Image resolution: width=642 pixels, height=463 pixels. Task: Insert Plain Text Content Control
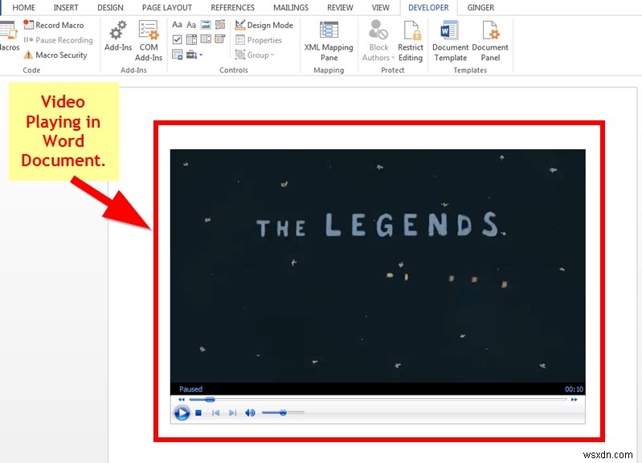point(191,25)
